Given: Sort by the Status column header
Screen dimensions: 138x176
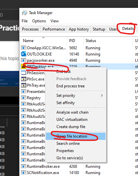Looking at the screenshot, I should tap(108, 41).
